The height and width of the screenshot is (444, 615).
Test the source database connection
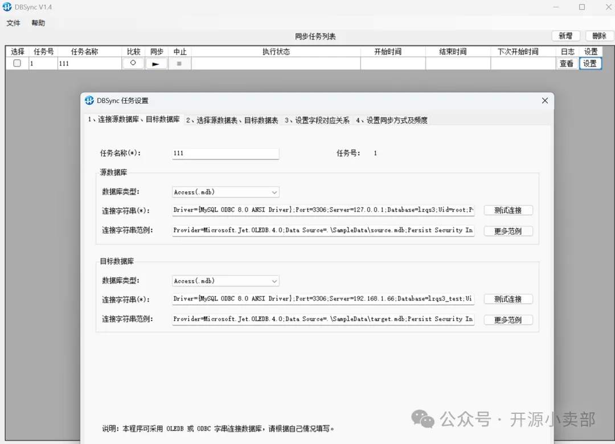[x=508, y=210]
